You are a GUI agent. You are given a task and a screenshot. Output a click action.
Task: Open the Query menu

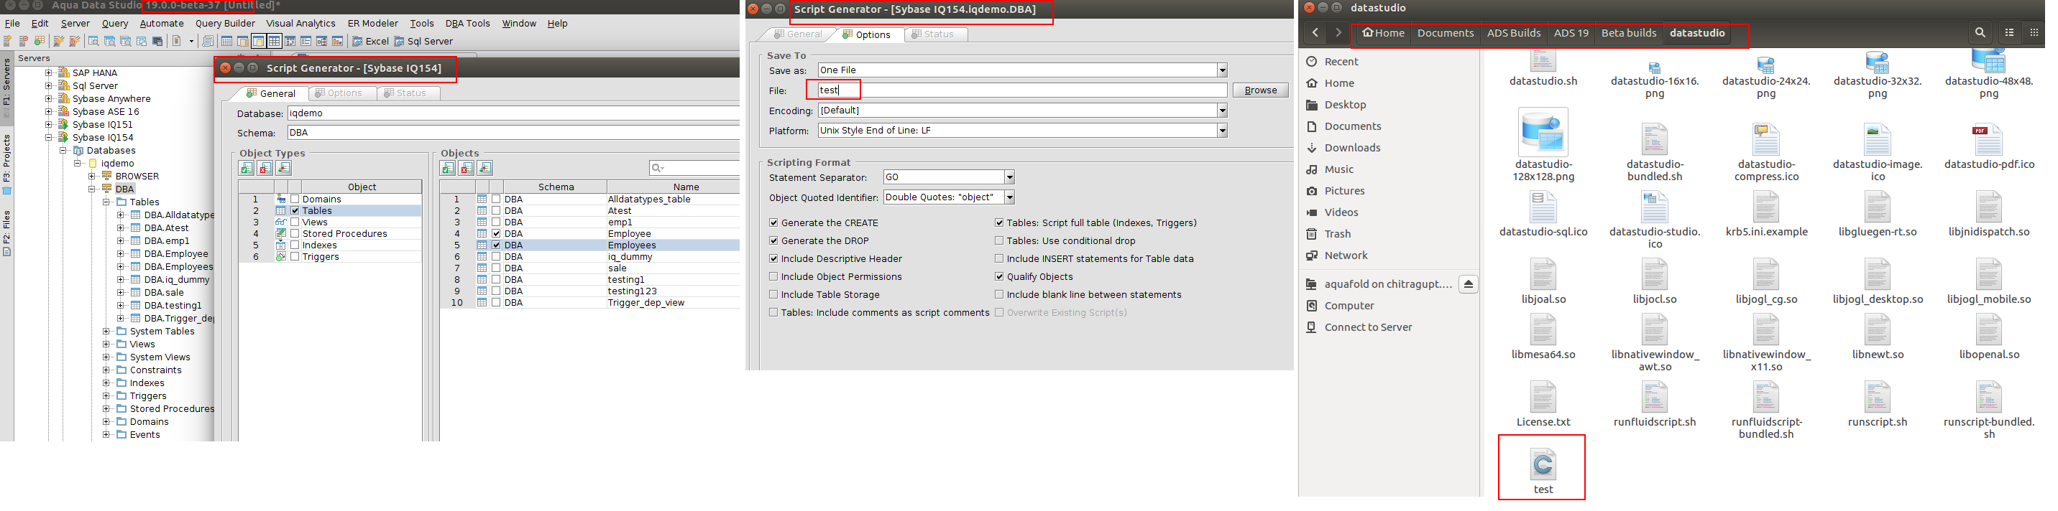click(115, 23)
